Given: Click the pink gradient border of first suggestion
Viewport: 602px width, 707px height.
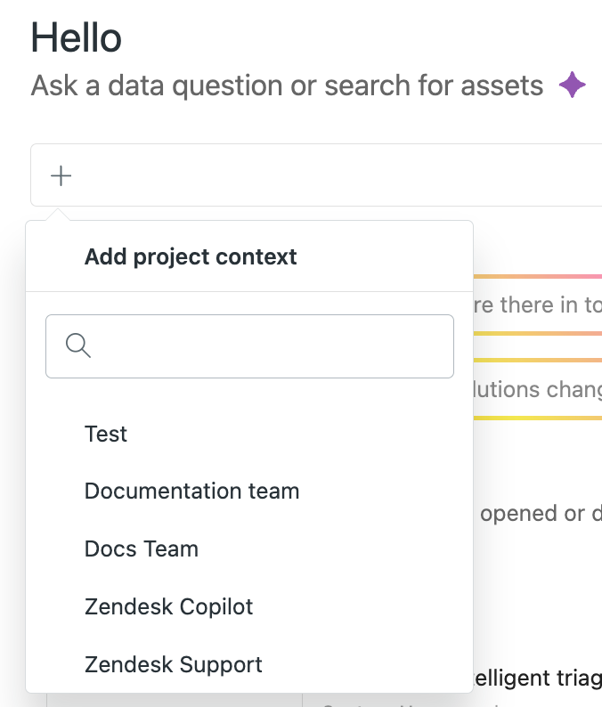Looking at the screenshot, I should pyautogui.click(x=538, y=276).
